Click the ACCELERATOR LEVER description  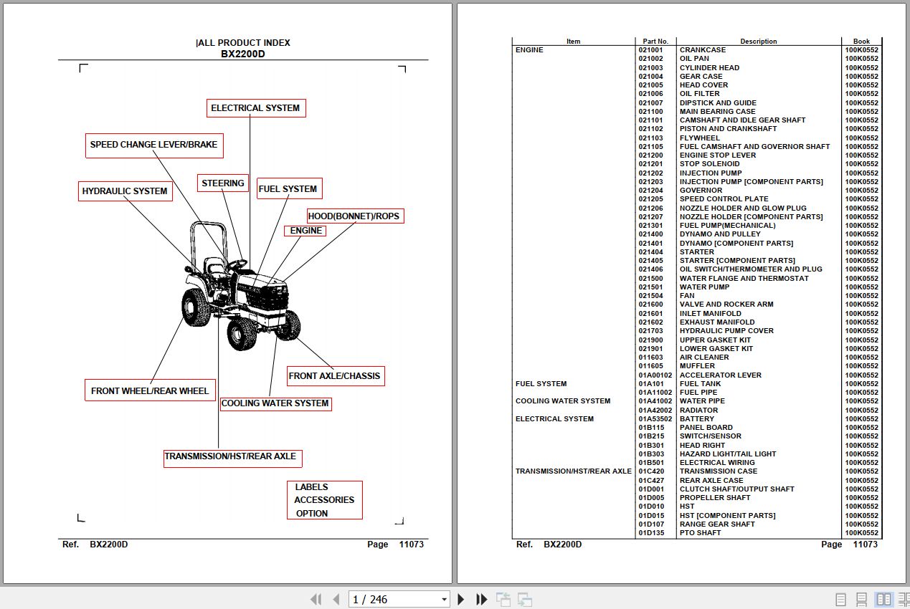[721, 375]
